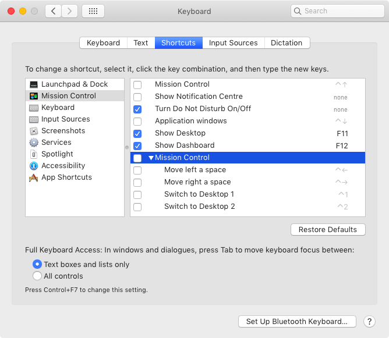
Task: Select the Input Sources category icon
Action: [34, 119]
